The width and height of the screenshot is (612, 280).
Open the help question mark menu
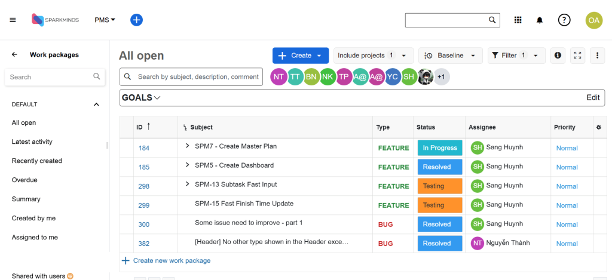click(x=564, y=20)
